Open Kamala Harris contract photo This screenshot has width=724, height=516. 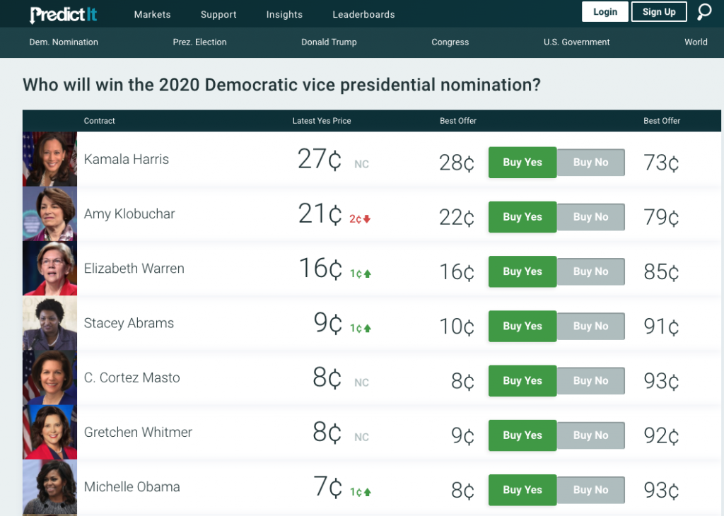pyautogui.click(x=49, y=159)
